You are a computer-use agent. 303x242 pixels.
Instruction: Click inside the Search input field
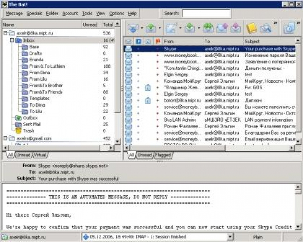(206, 14)
